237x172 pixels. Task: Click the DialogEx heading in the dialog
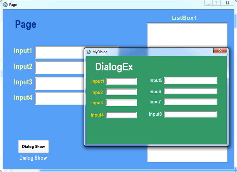point(114,67)
